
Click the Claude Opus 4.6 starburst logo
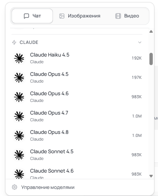[19, 97]
